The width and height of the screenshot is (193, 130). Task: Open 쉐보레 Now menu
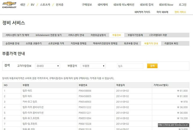coord(166,5)
